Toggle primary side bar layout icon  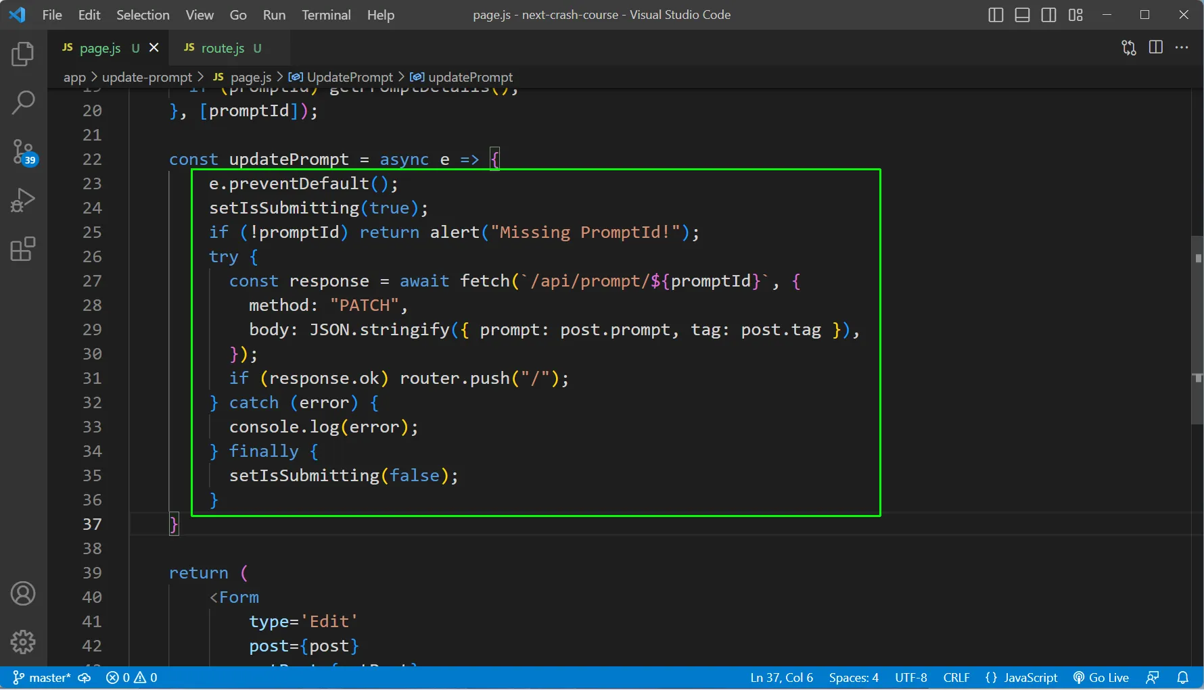[x=996, y=15]
